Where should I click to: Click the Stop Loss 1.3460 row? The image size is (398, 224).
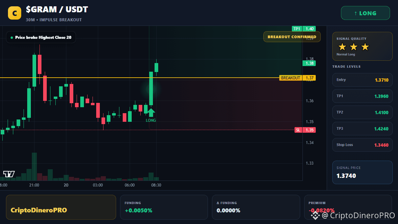tap(363, 145)
